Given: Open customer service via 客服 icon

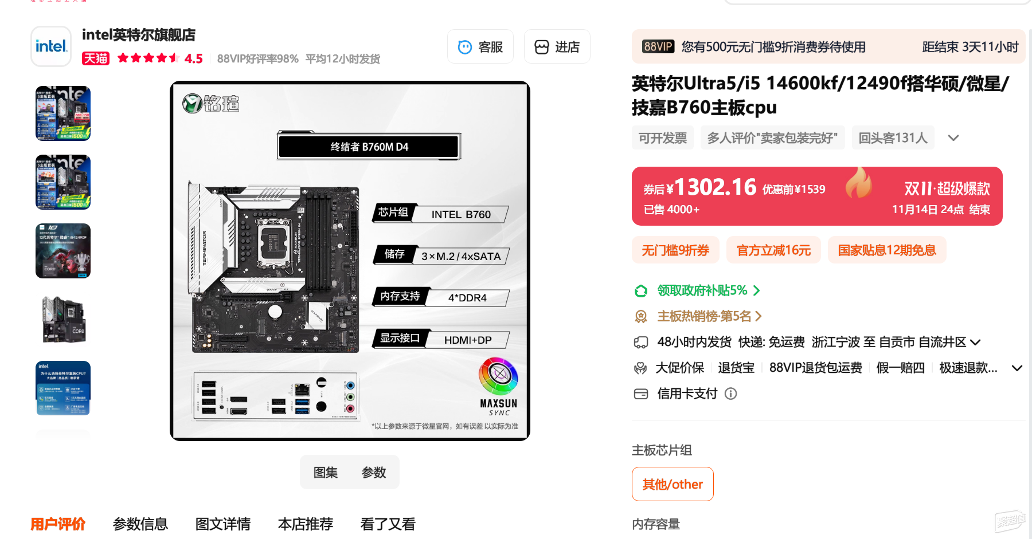Looking at the screenshot, I should 465,47.
